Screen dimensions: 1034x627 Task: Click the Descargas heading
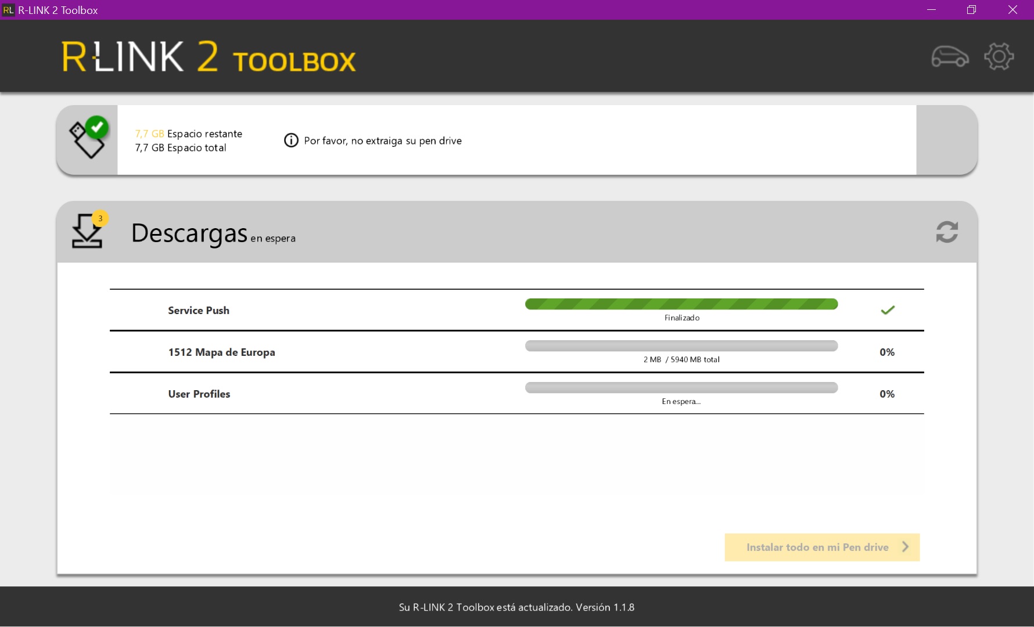point(189,233)
